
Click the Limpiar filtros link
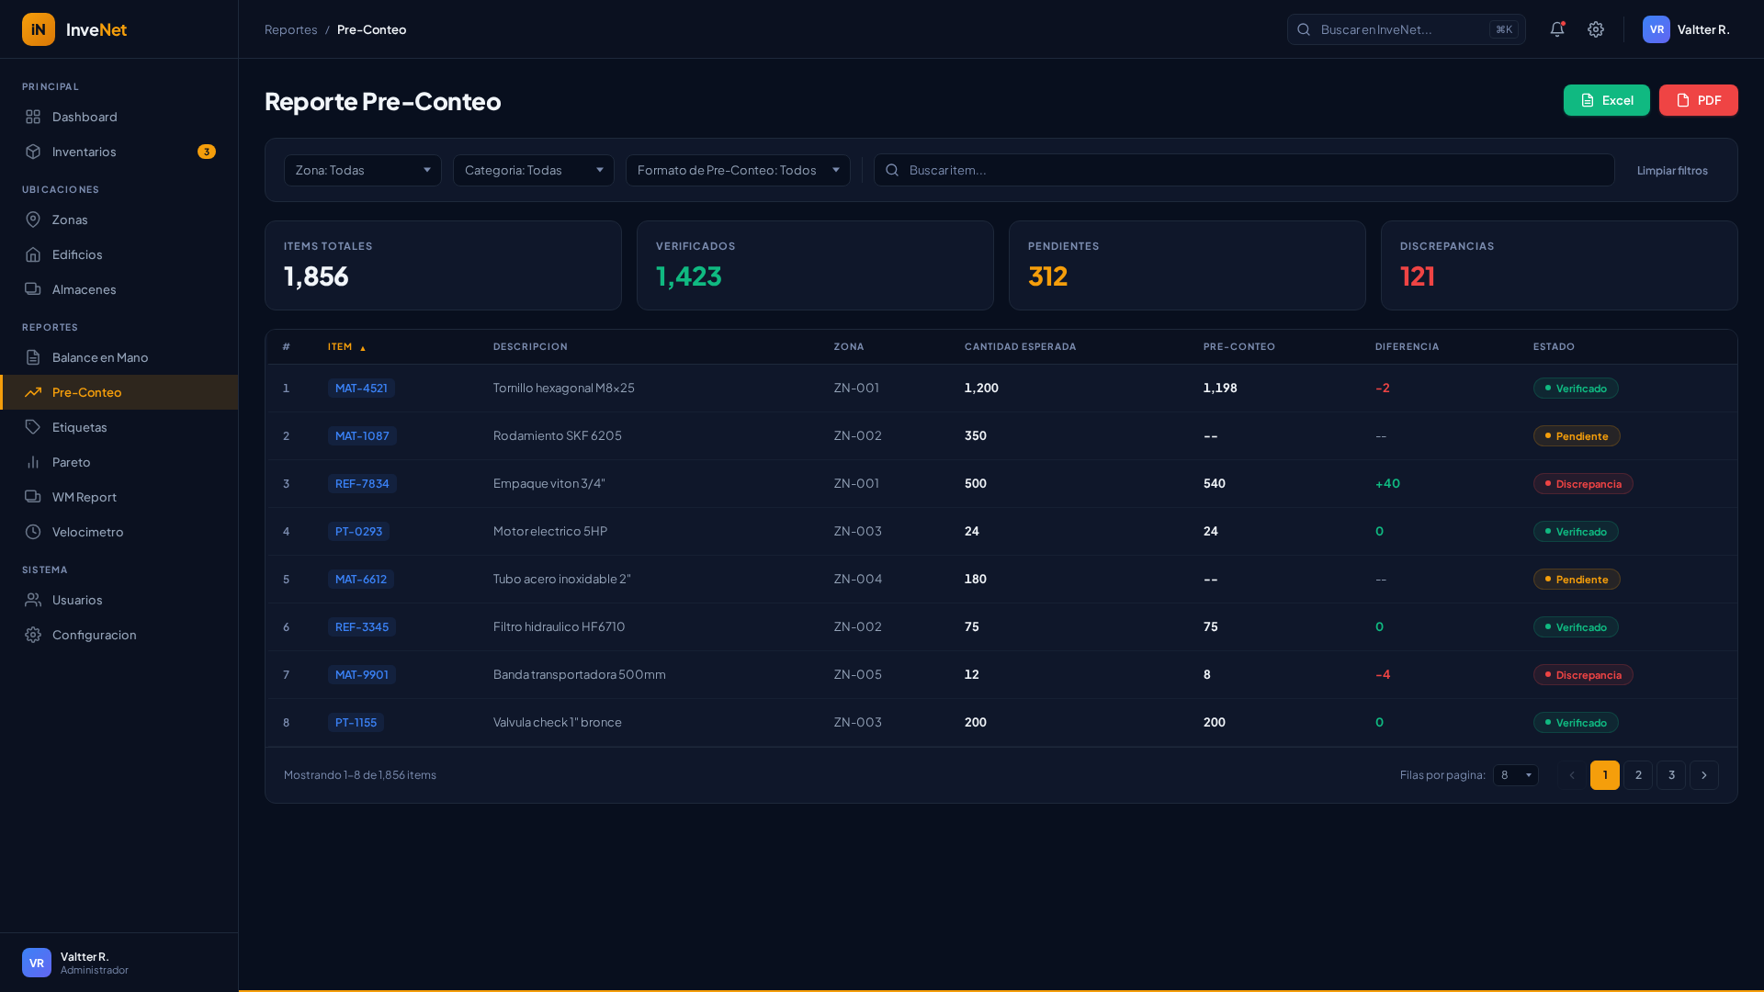point(1671,171)
